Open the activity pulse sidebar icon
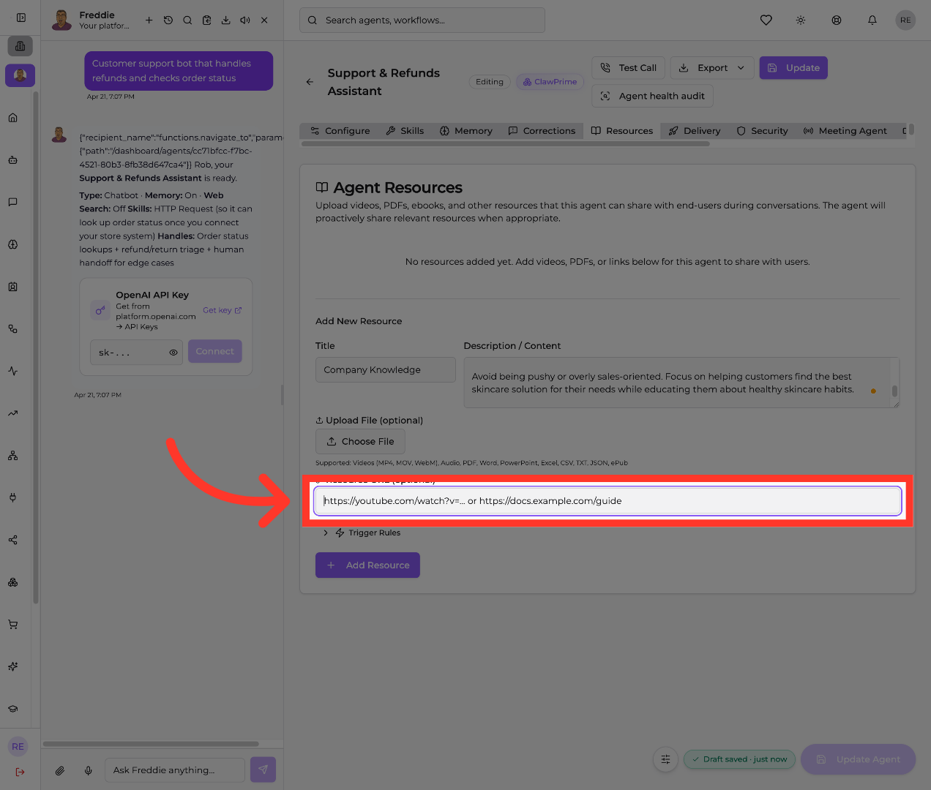931x790 pixels. [13, 371]
